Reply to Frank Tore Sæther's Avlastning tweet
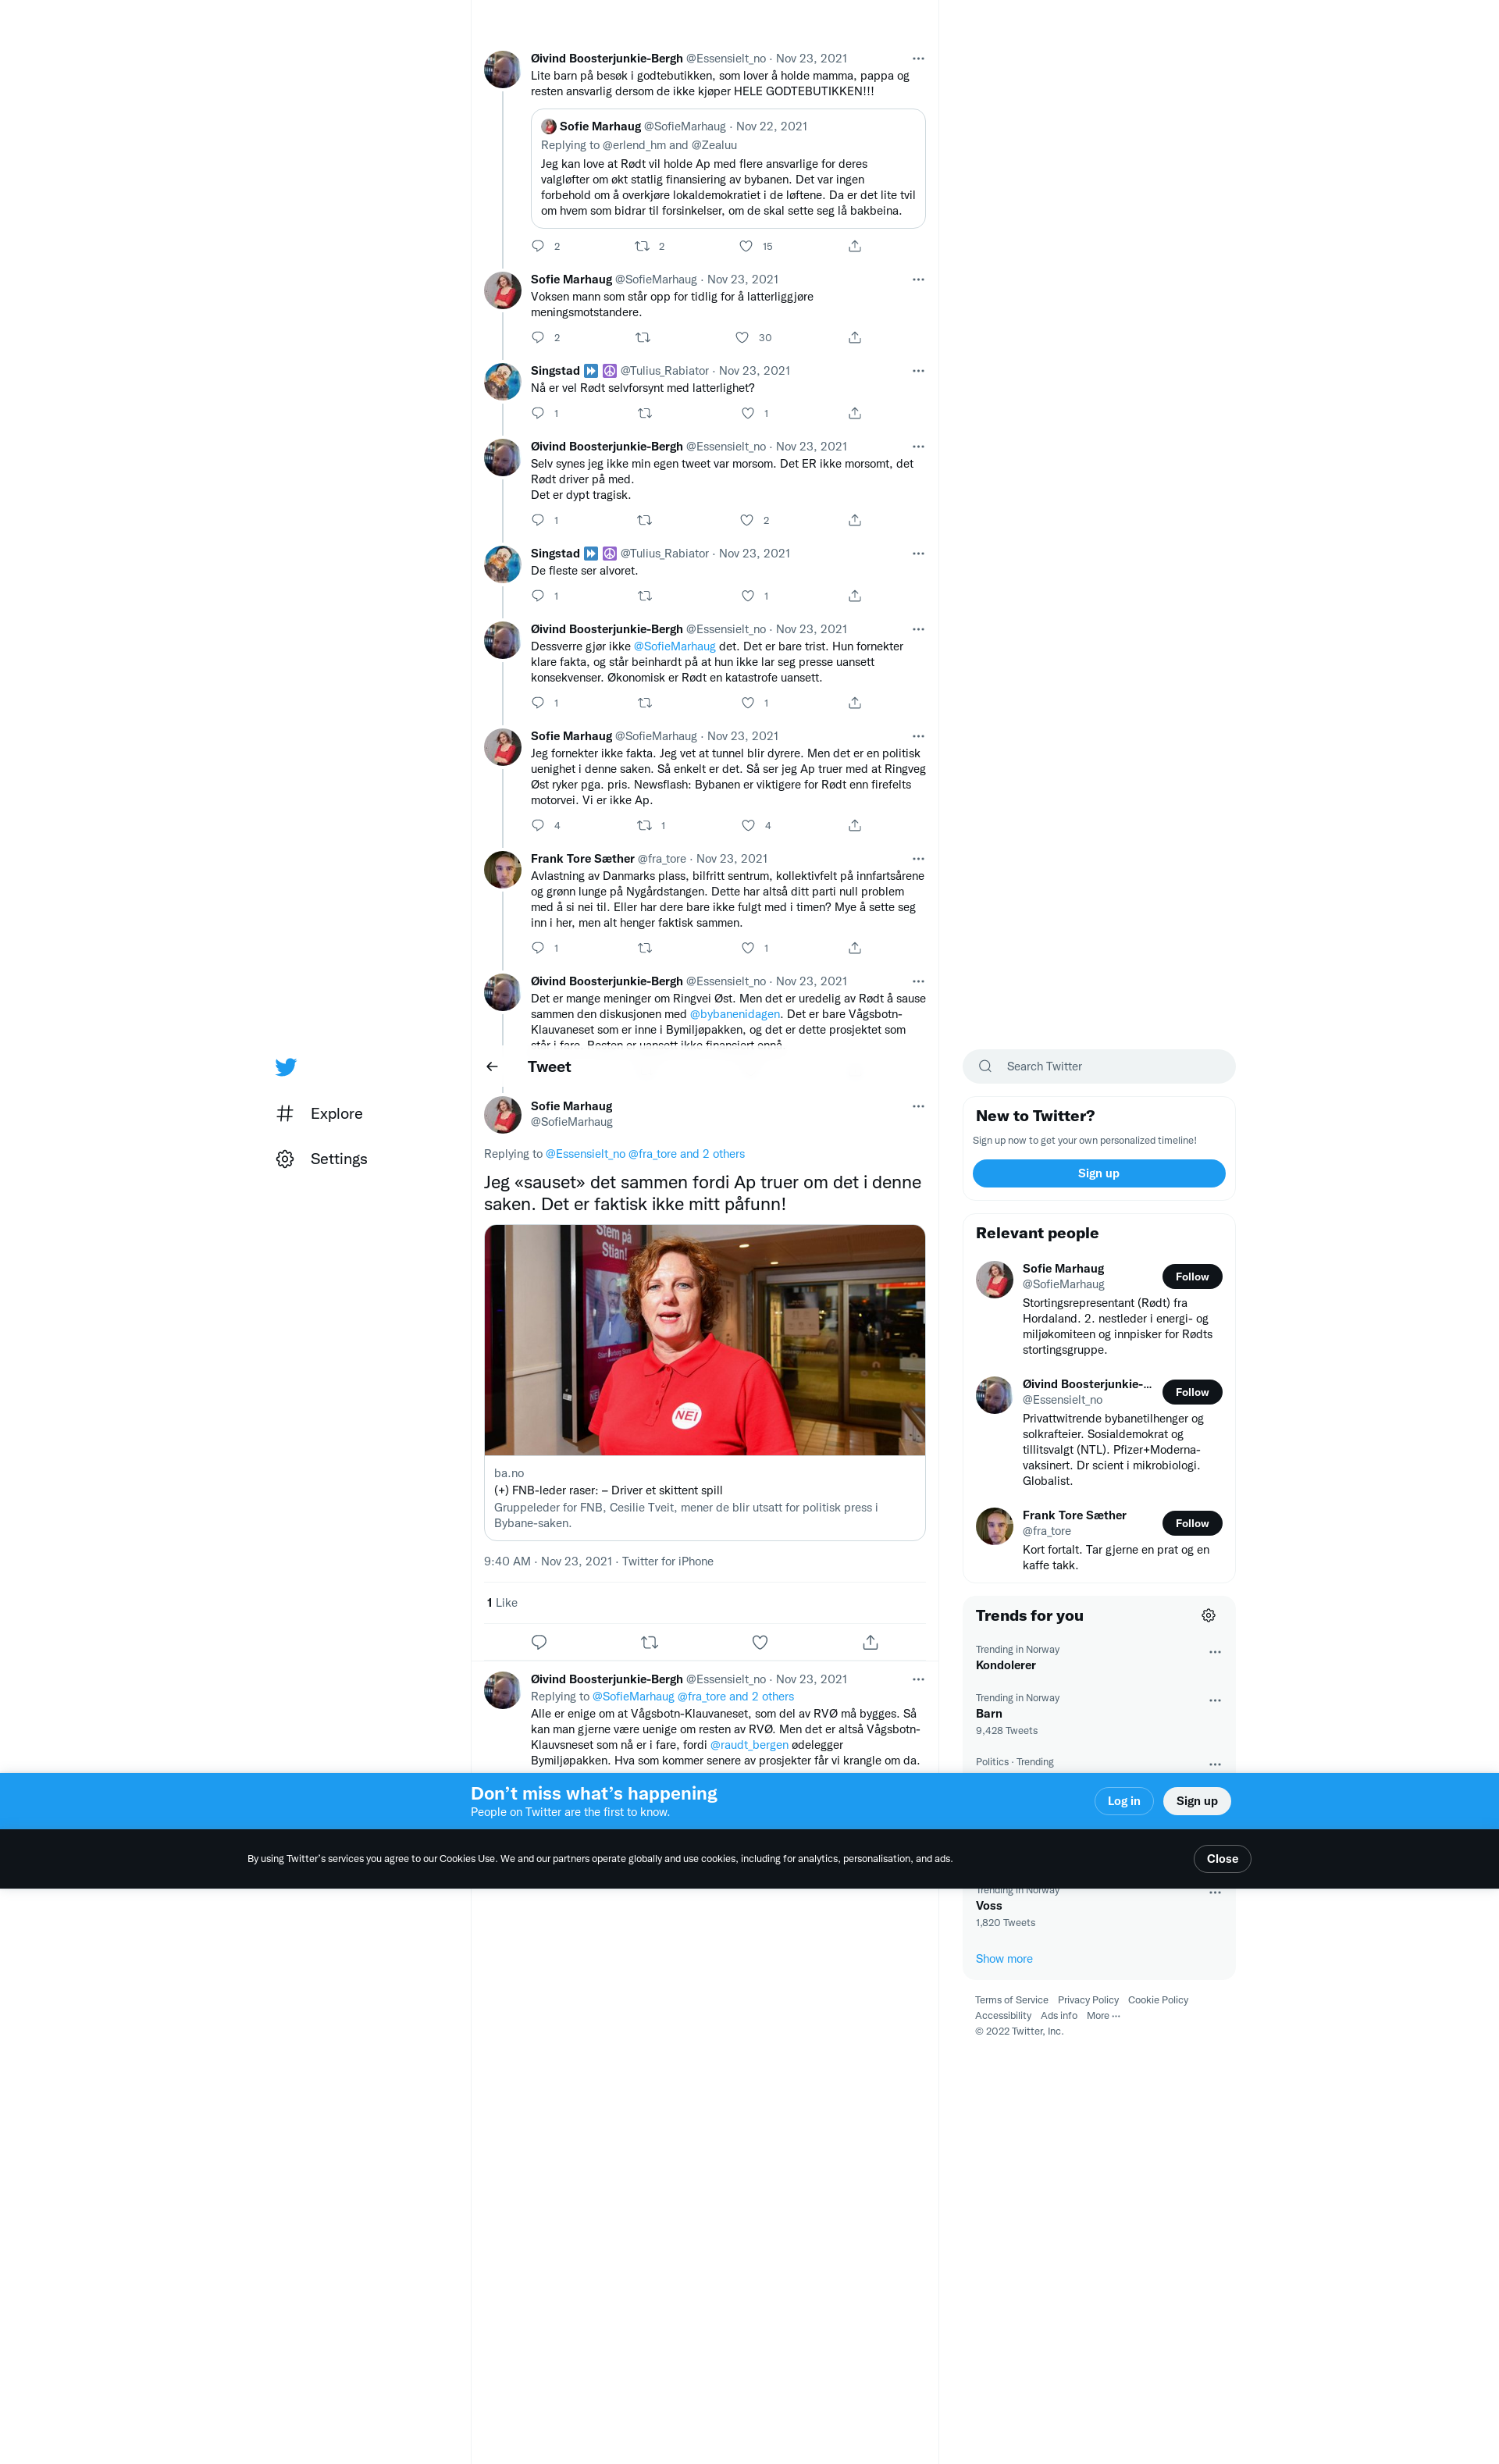1499x2464 pixels. (538, 948)
